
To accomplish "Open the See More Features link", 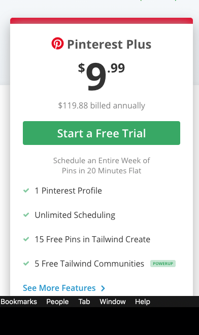I will pyautogui.click(x=59, y=288).
